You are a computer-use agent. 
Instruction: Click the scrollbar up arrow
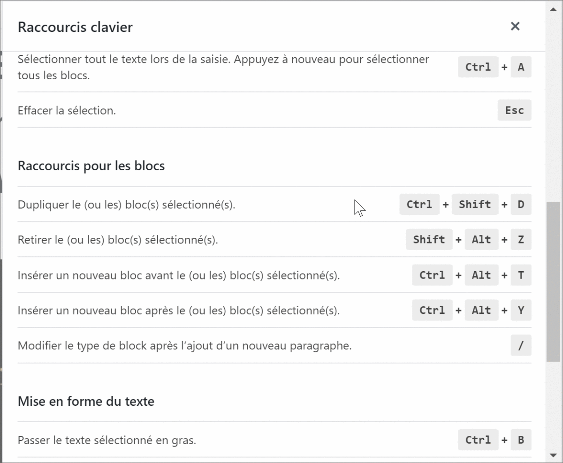pos(554,7)
